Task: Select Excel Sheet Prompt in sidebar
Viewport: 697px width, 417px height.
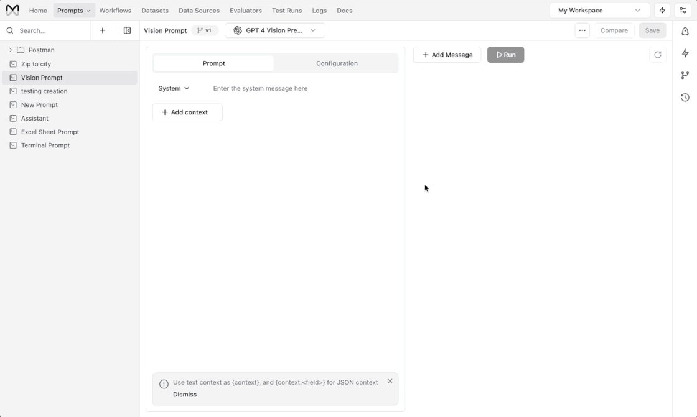Action: [70, 132]
